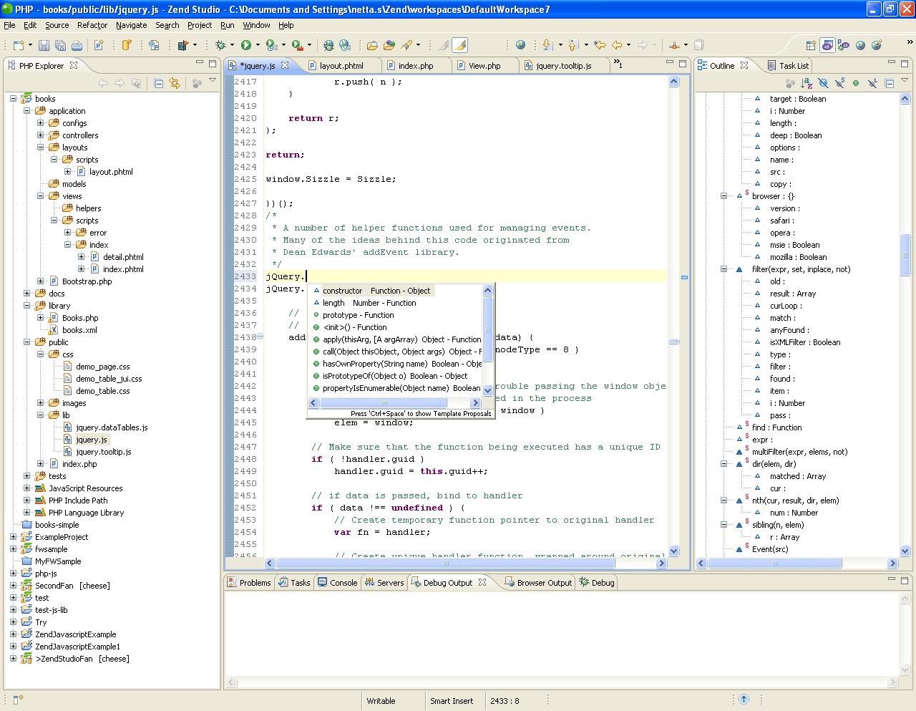Viewport: 916px width, 711px height.
Task: Click Hide Static Members icon in Outline
Action: click(x=839, y=83)
